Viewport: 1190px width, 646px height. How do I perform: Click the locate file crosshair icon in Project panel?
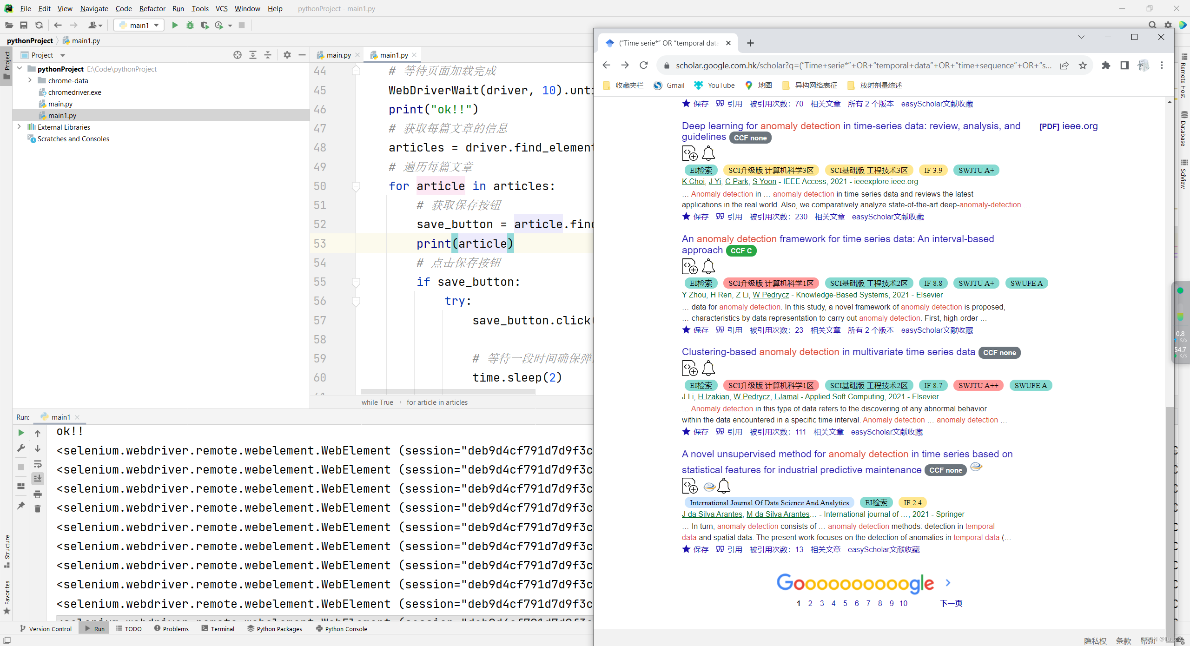coord(238,55)
